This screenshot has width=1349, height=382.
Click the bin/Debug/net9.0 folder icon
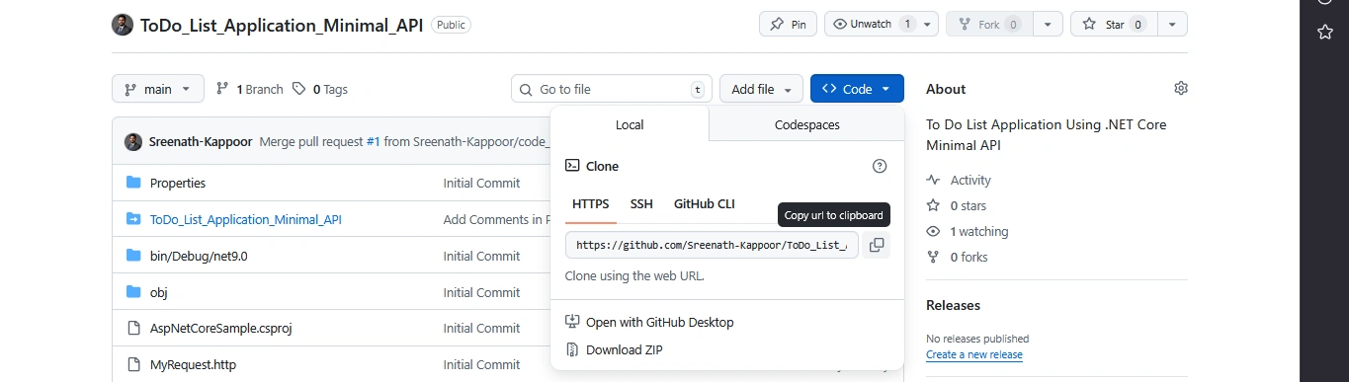point(133,256)
